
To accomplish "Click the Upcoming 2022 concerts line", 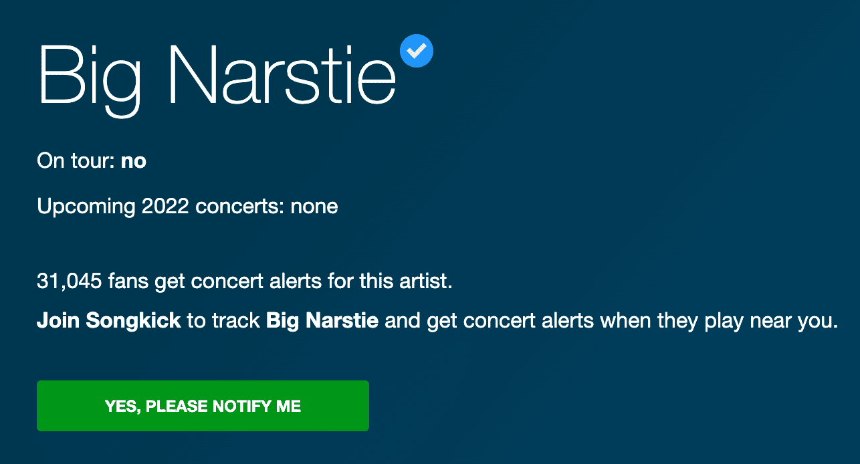I will 187,207.
